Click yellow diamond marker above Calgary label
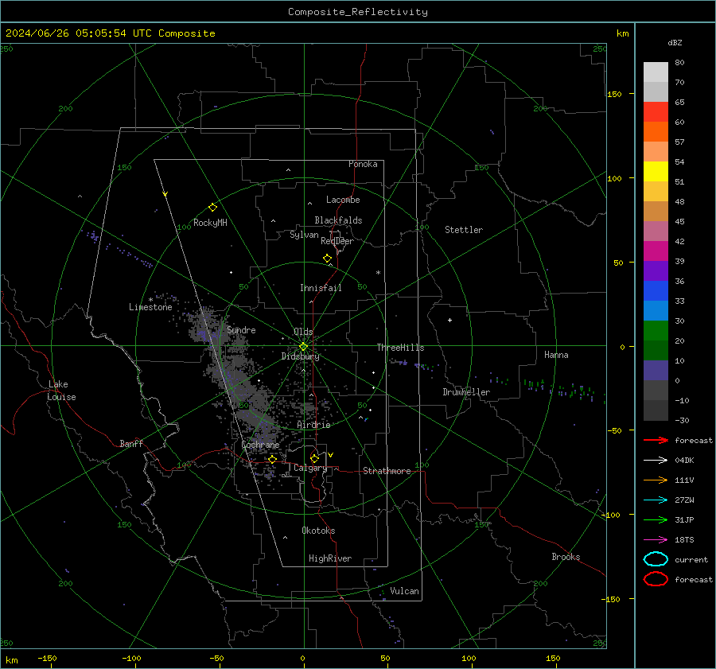 point(314,458)
